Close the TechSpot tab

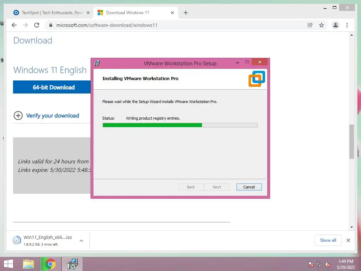pos(88,13)
